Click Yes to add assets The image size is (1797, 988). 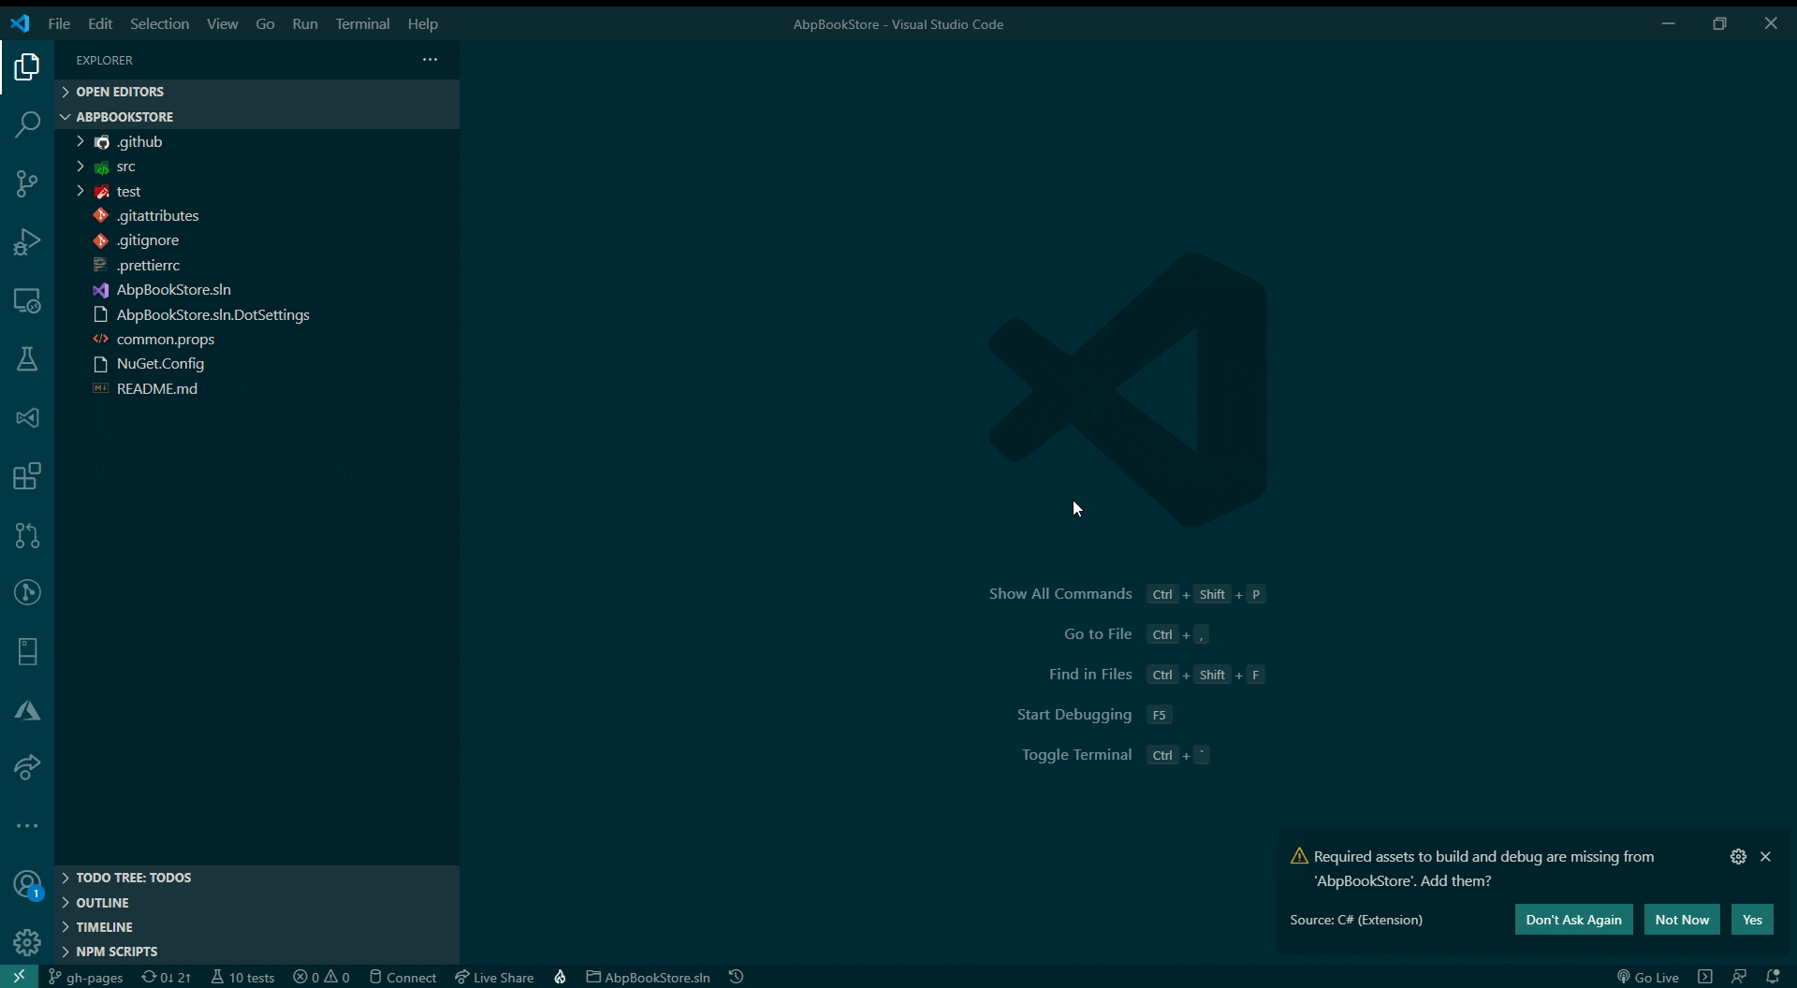[x=1752, y=920]
